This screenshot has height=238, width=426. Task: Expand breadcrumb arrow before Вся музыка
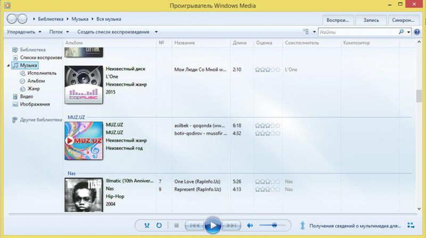92,19
